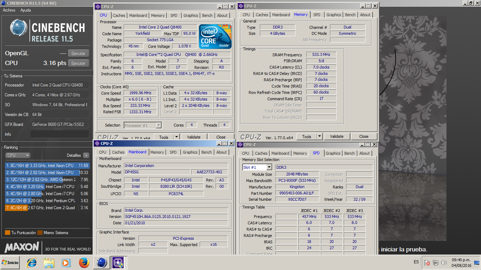
Task: Open CPU tab in the CPU-Z Mainboard window
Action: tap(102, 152)
